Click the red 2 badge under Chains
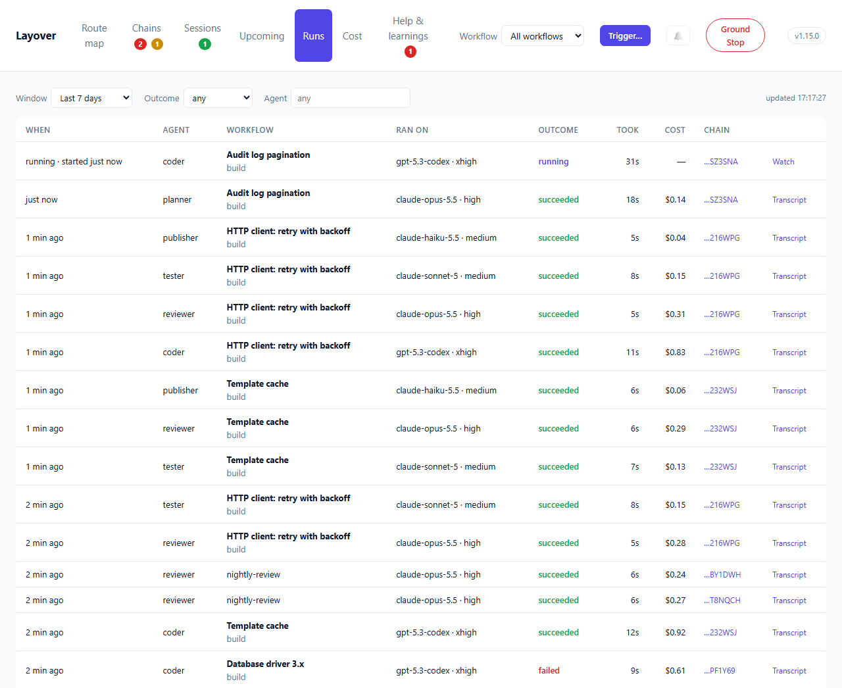The height and width of the screenshot is (688, 842). [140, 44]
